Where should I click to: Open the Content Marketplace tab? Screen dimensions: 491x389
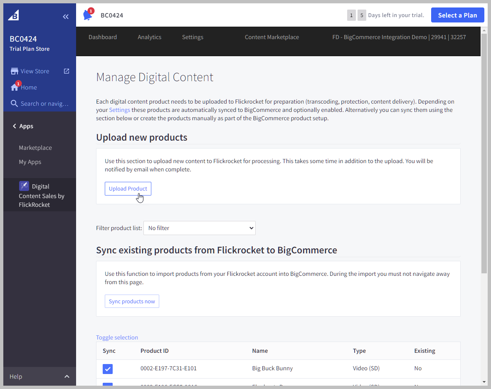pyautogui.click(x=271, y=37)
